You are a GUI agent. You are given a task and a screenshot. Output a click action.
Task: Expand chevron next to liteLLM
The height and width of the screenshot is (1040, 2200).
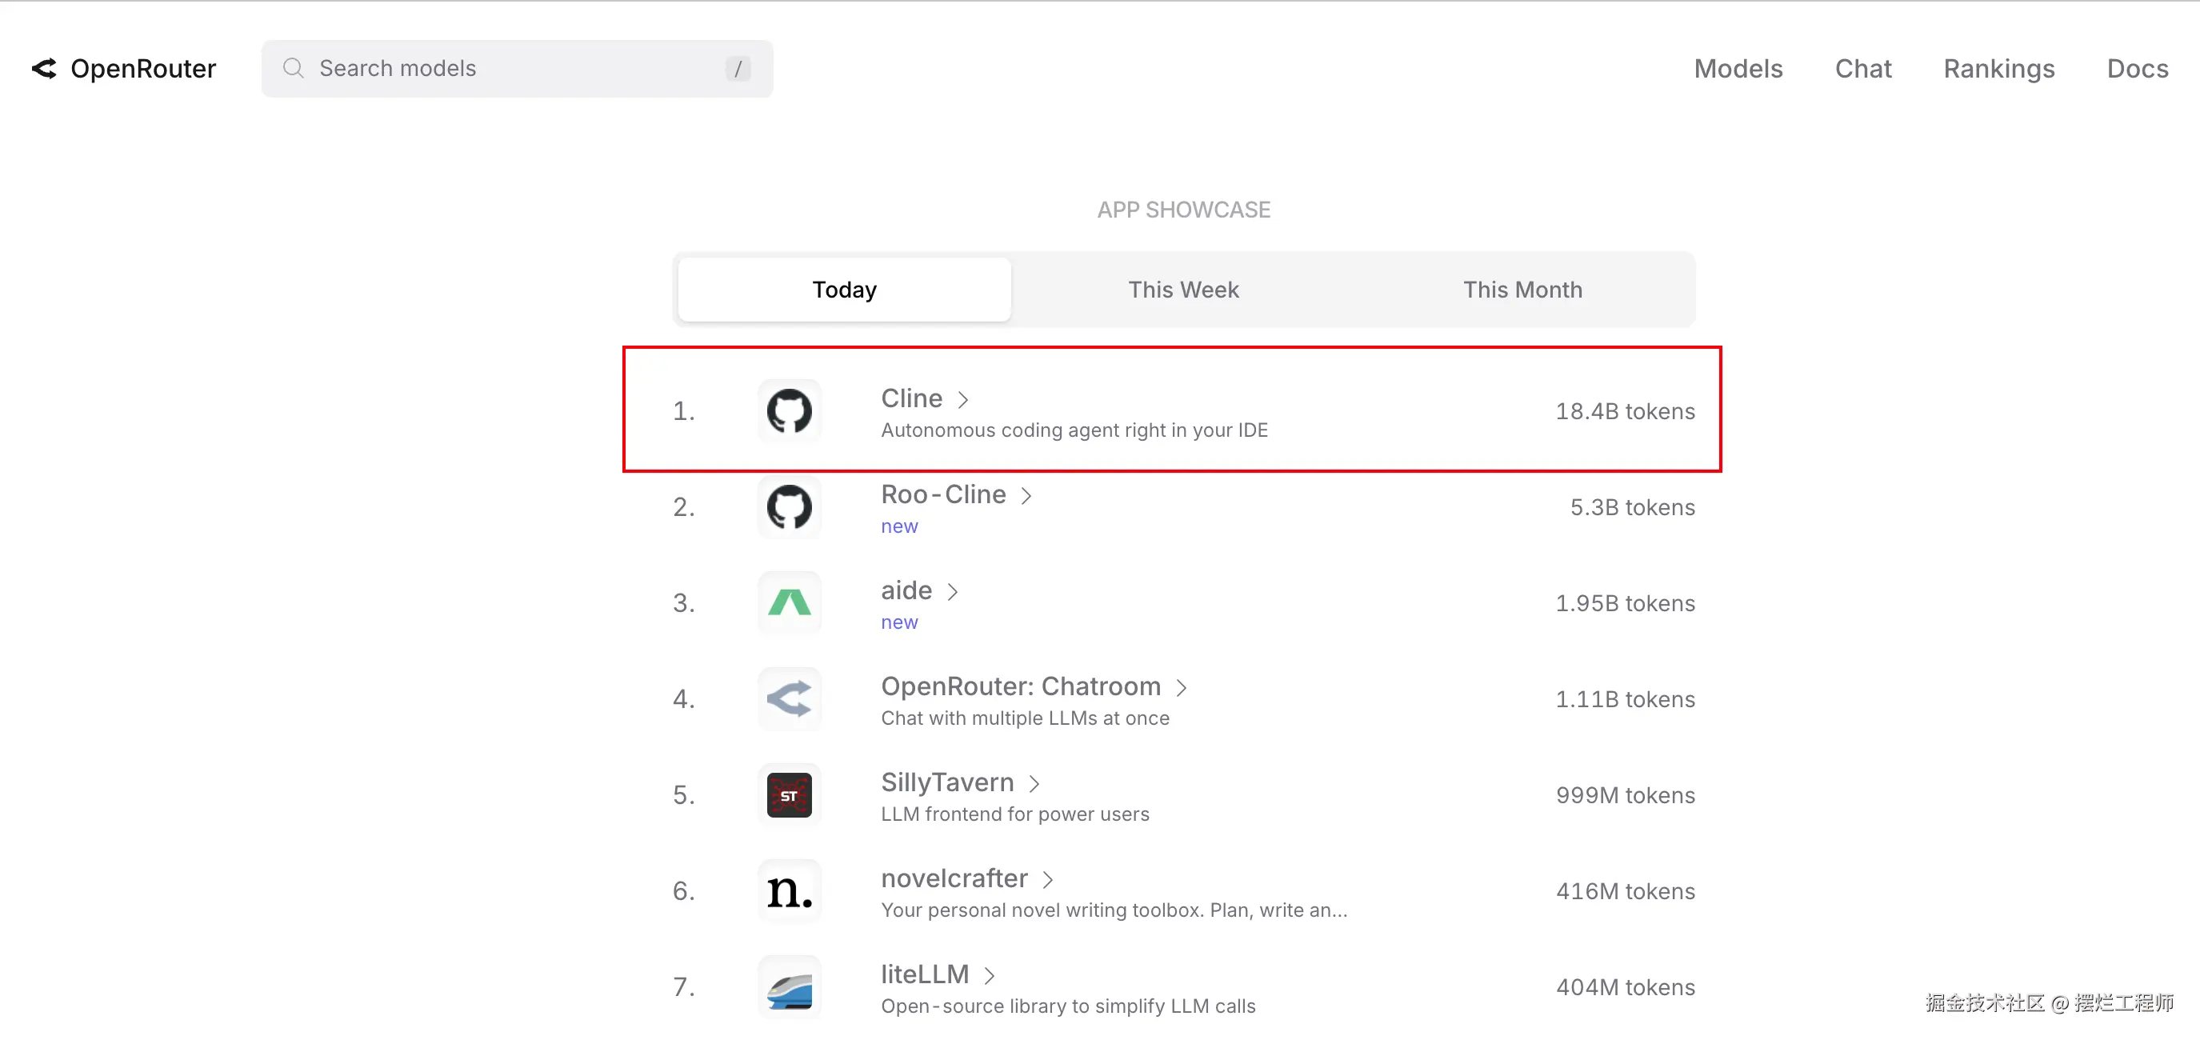pyautogui.click(x=990, y=975)
